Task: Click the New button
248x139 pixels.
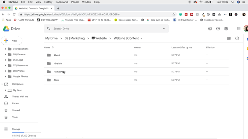Action: click(x=12, y=40)
